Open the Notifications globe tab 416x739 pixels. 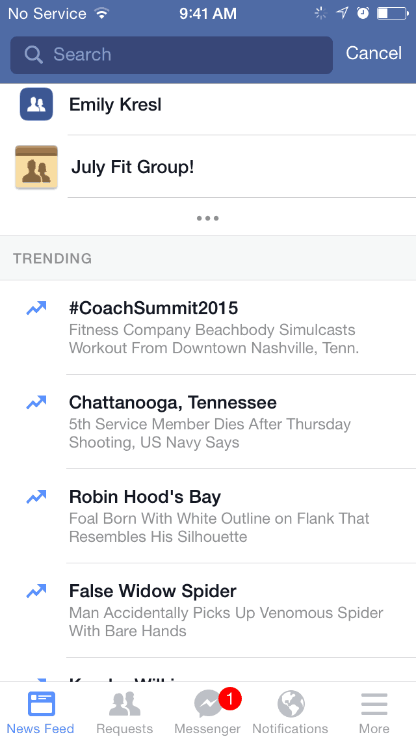291,704
